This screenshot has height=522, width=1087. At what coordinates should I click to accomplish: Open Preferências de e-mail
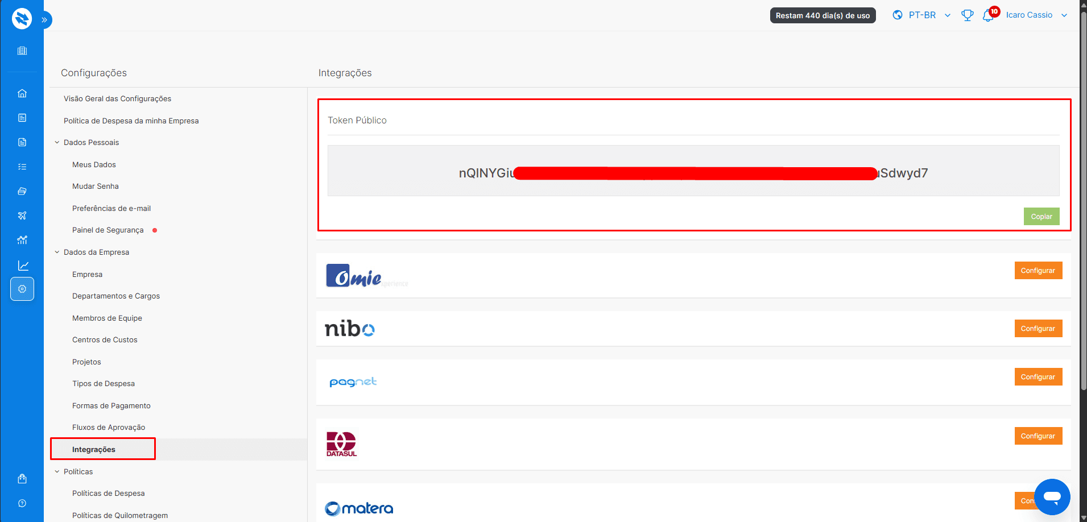coord(111,209)
